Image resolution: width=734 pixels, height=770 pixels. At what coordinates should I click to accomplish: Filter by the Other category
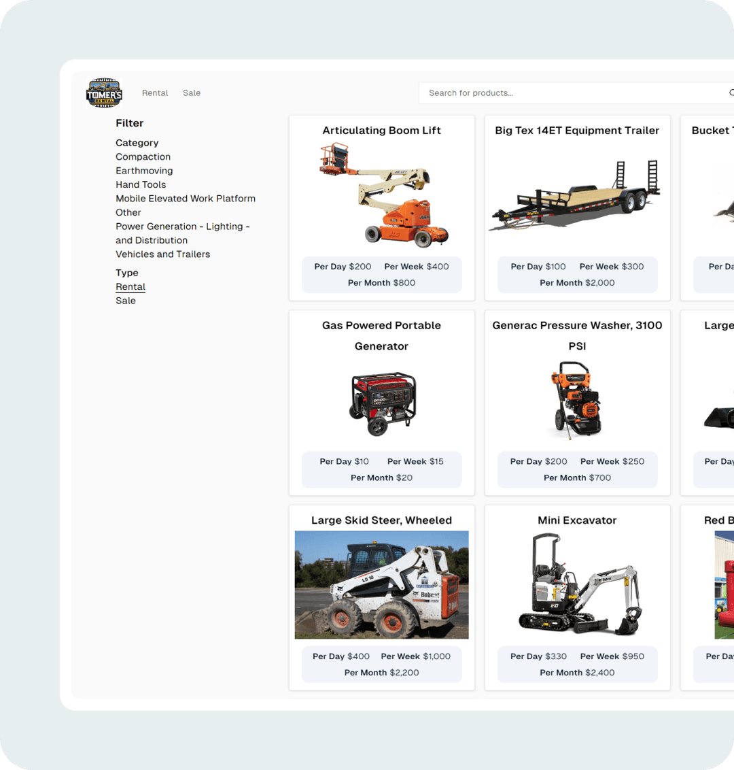tap(128, 212)
